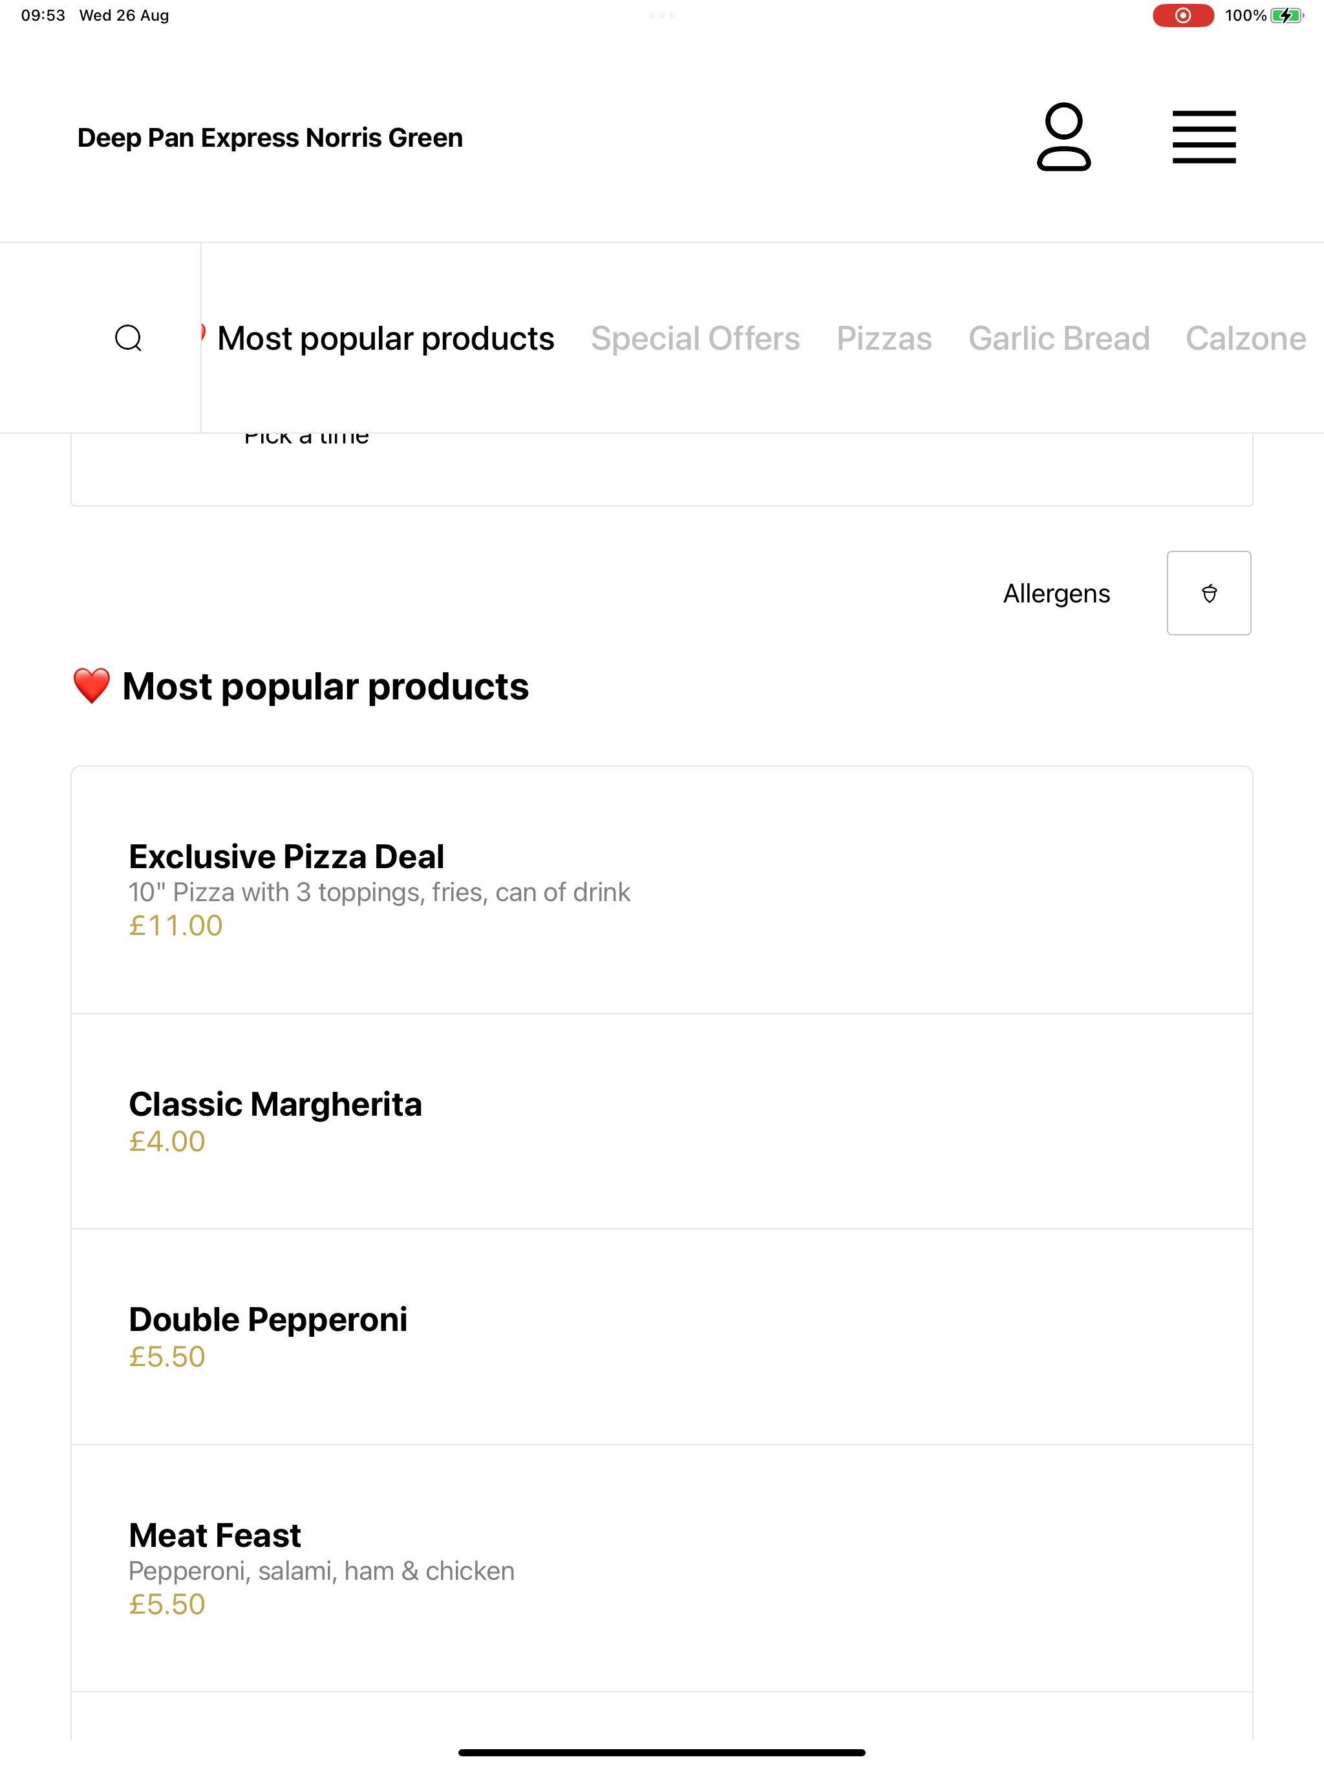Select the Garlic Bread tab

[x=1059, y=339]
